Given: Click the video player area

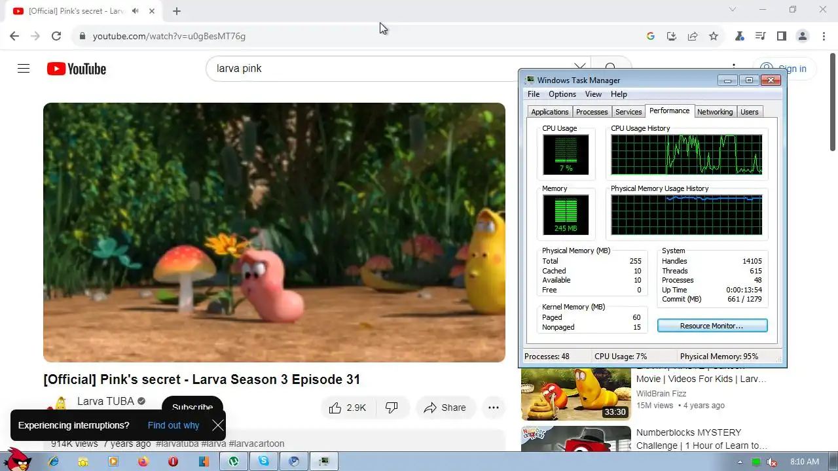Looking at the screenshot, I should coord(274,232).
